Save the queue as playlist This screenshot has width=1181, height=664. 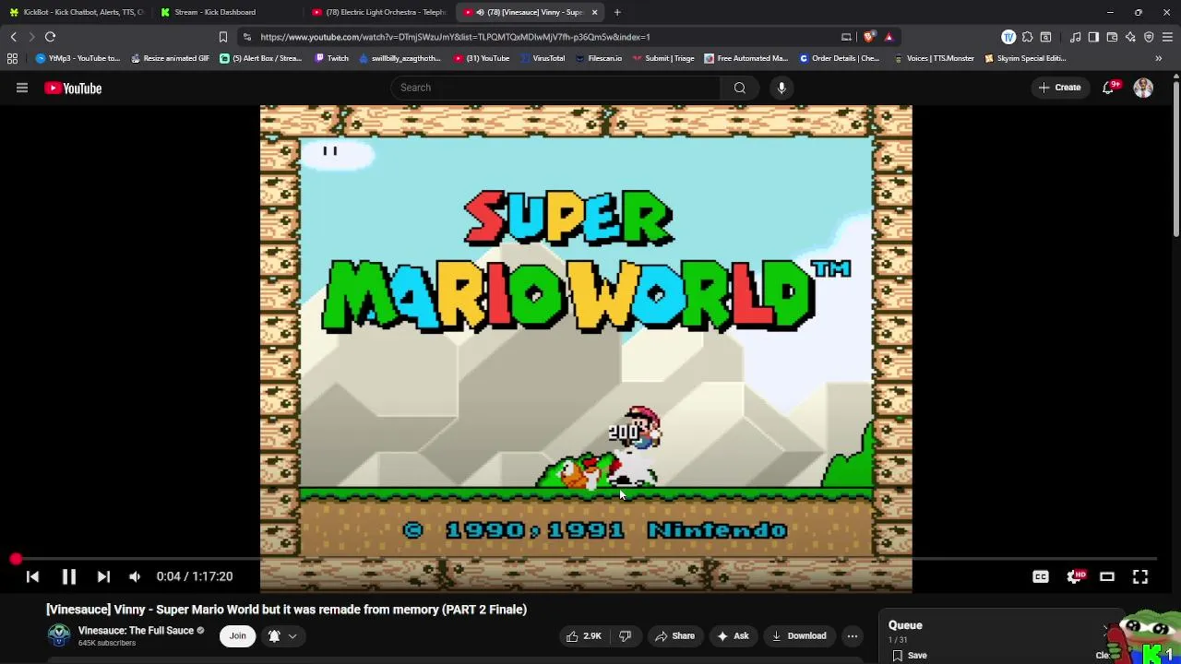pyautogui.click(x=910, y=656)
